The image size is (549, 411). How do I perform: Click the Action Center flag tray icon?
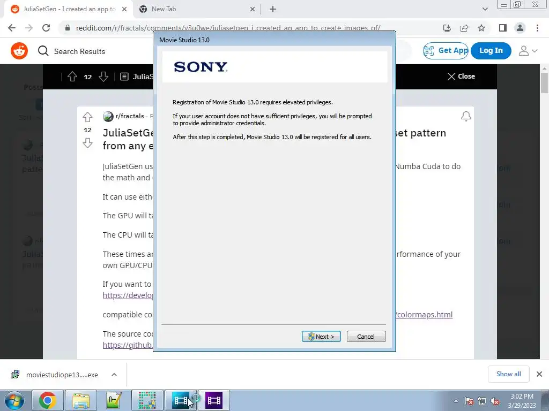point(469,401)
